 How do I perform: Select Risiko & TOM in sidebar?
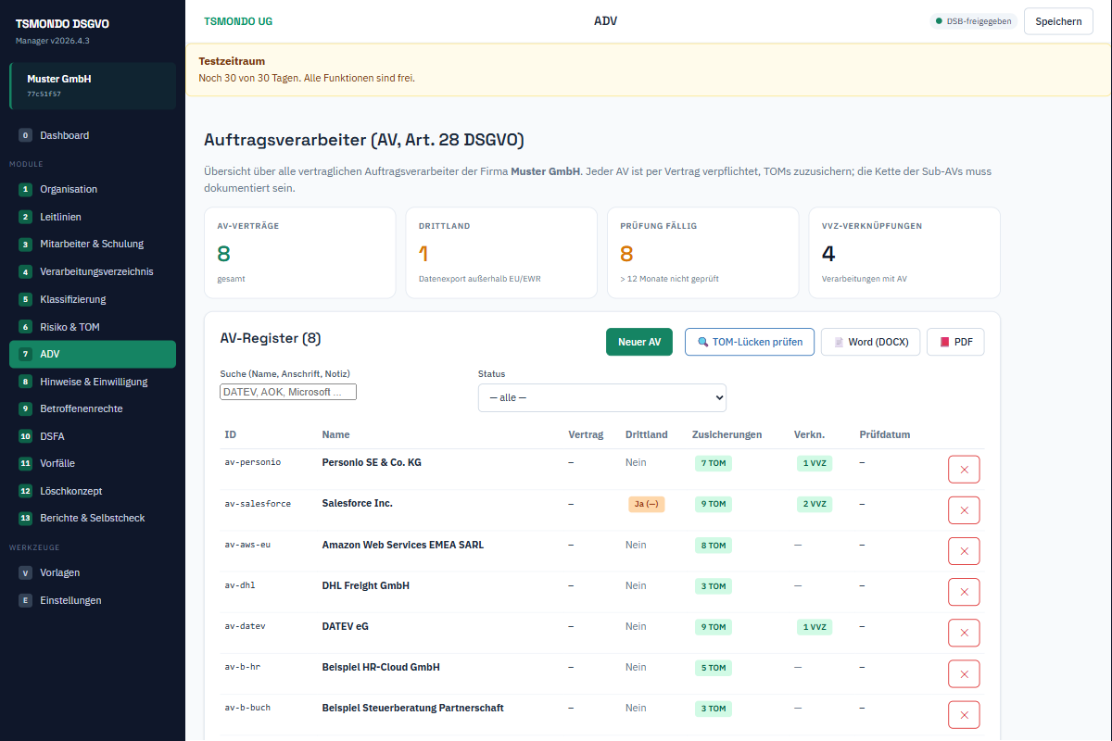click(93, 327)
